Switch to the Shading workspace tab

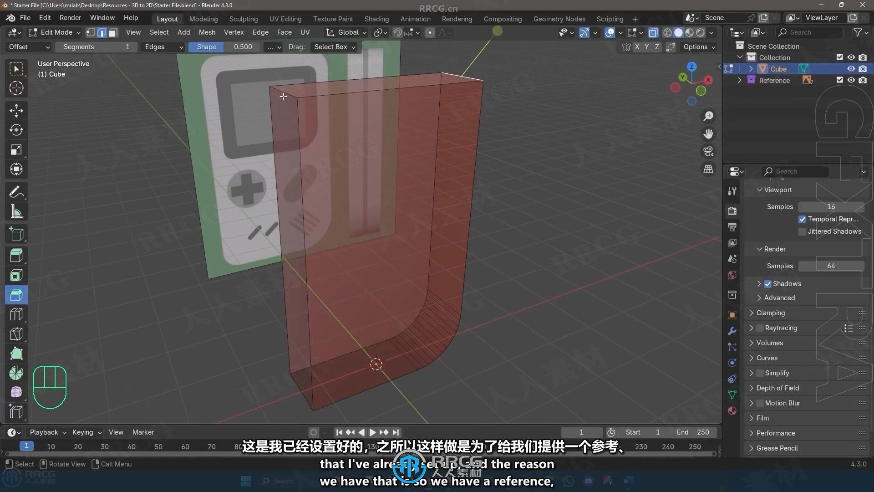click(376, 19)
